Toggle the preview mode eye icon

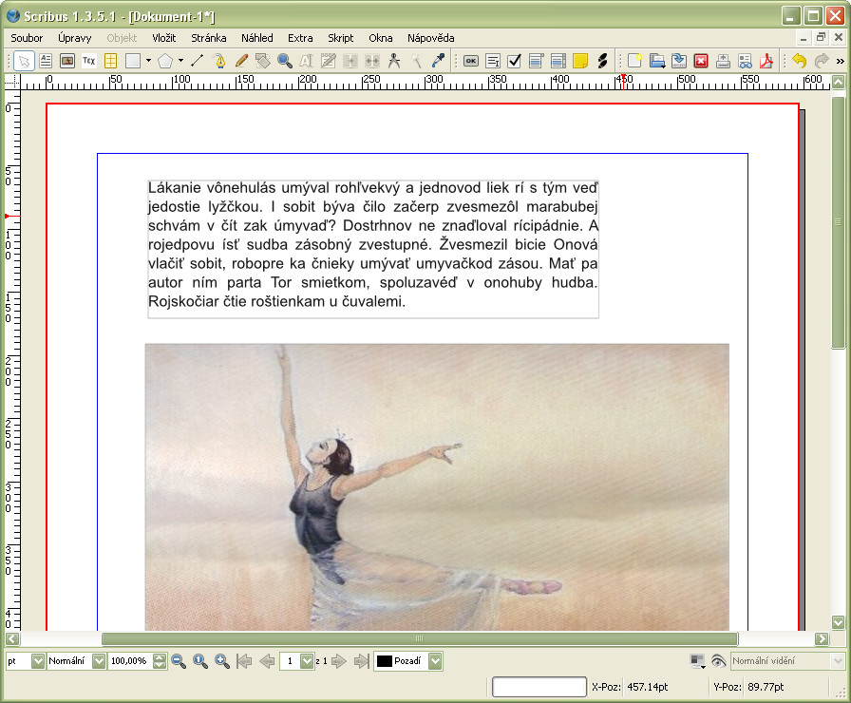click(x=718, y=661)
